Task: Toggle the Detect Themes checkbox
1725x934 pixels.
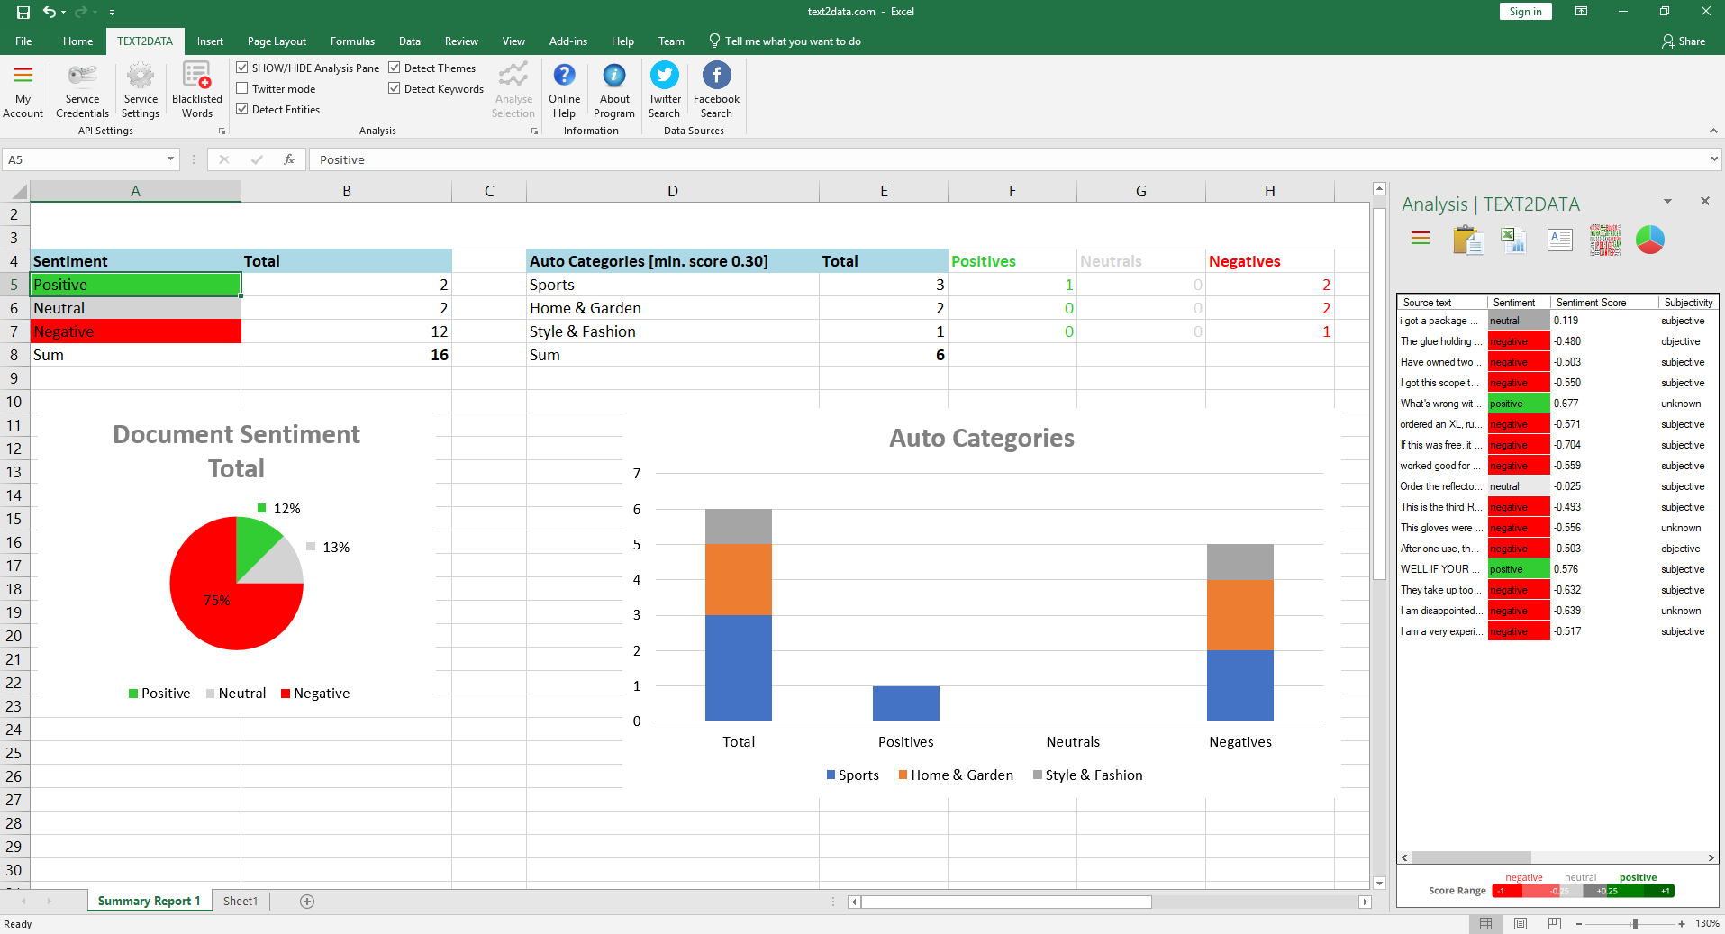Action: pos(395,68)
